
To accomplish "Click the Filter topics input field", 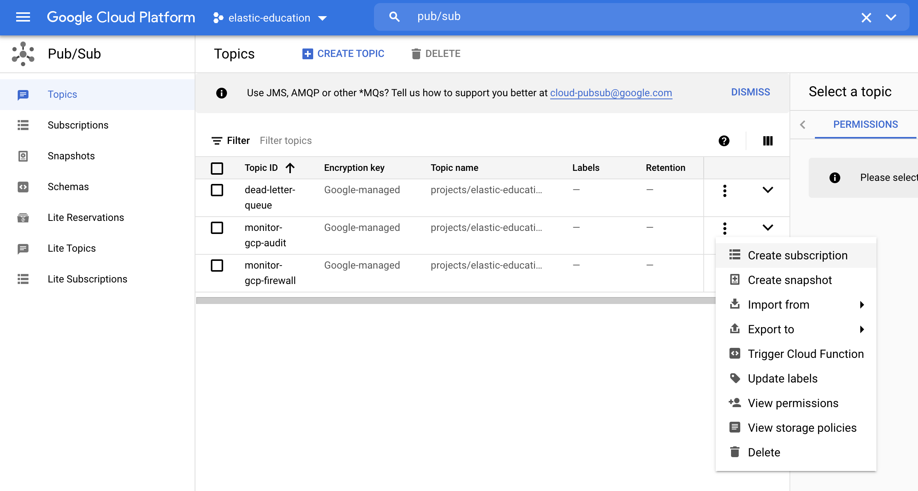I will click(x=285, y=141).
